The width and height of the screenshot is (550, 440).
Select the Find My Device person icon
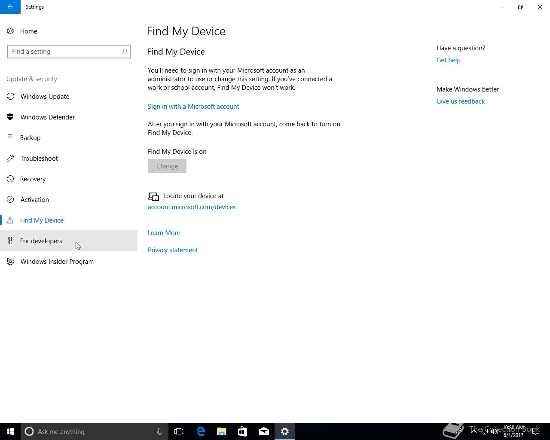coord(10,220)
